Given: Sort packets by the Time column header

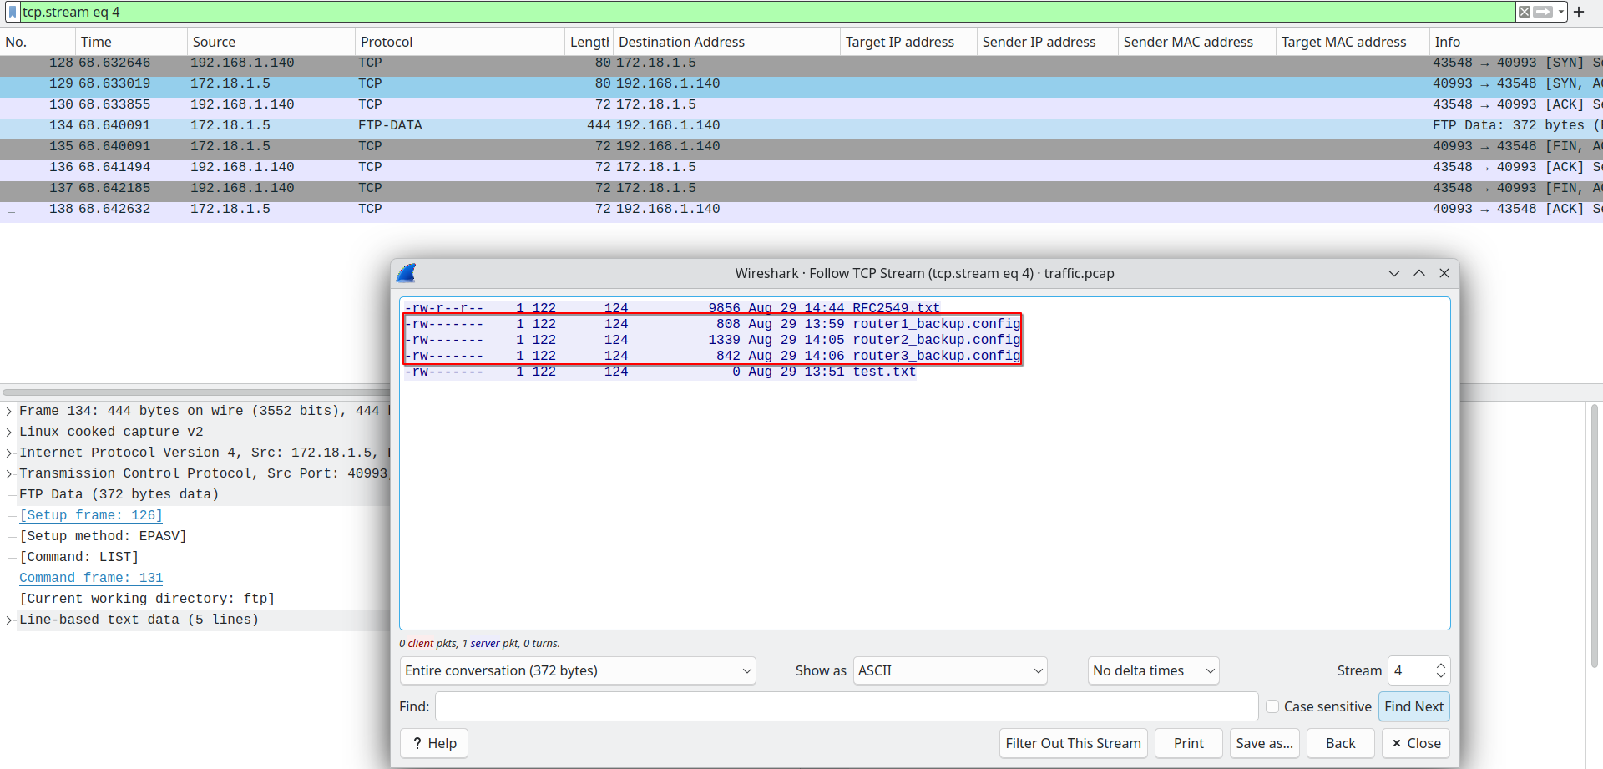Looking at the screenshot, I should point(130,42).
